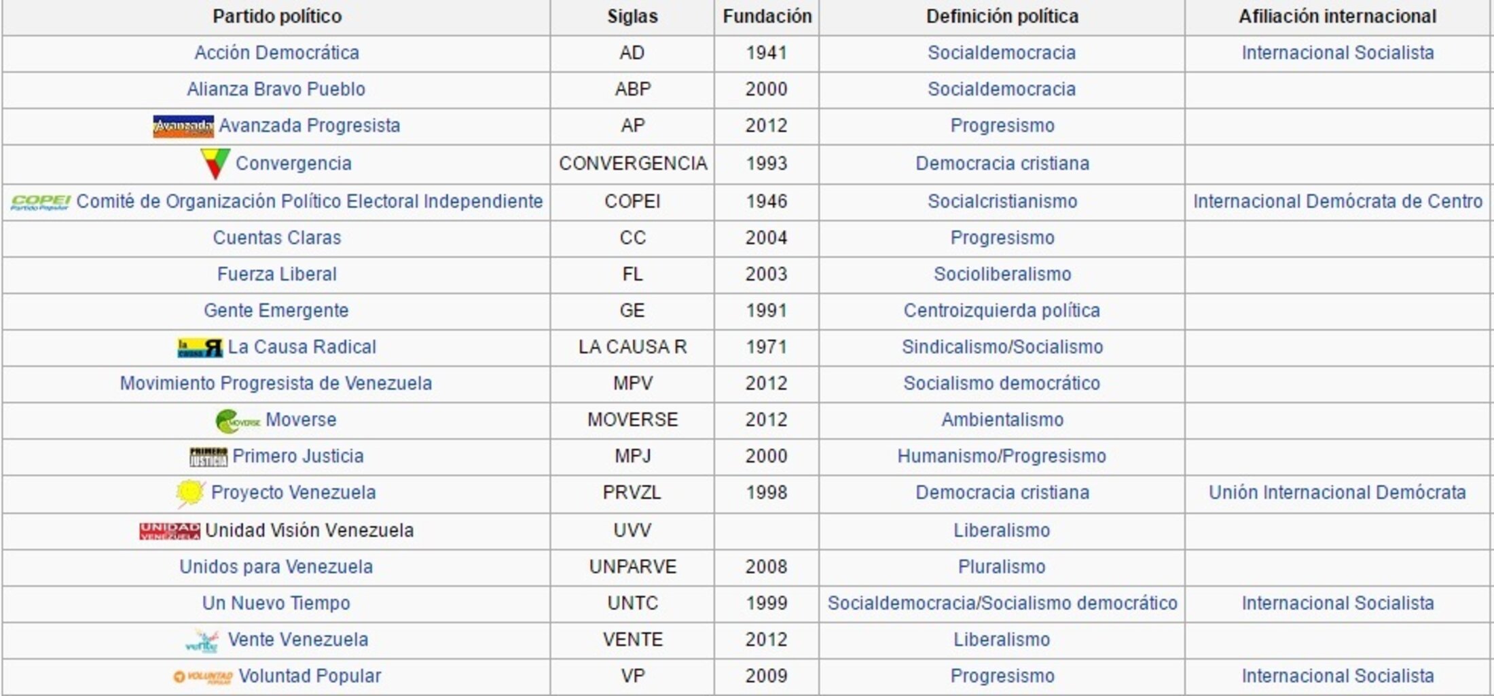Image resolution: width=1494 pixels, height=696 pixels.
Task: Follow the Socialcristianismo definition link
Action: coord(1002,201)
